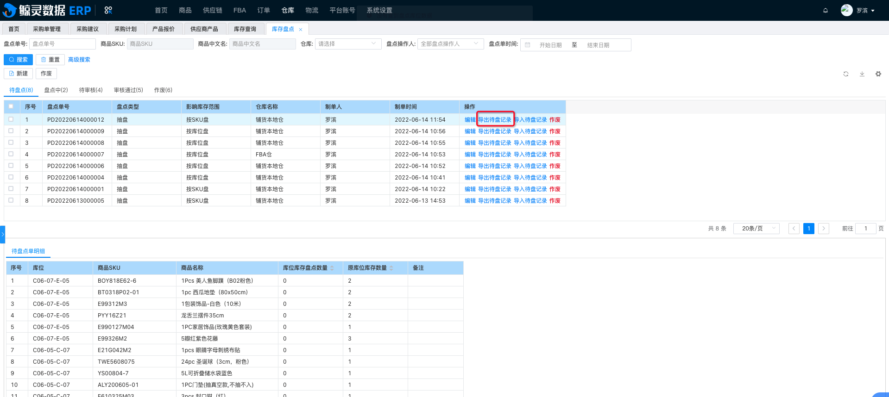Check the row for PD20220614000009
Screen dimensions: 889x397
[x=11, y=131]
